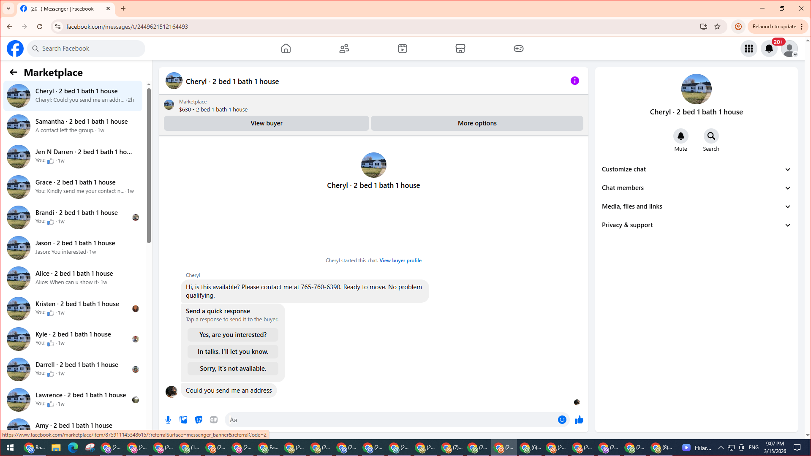
Task: Open the taskbar clock showing 9:07 PM
Action: pos(775,448)
